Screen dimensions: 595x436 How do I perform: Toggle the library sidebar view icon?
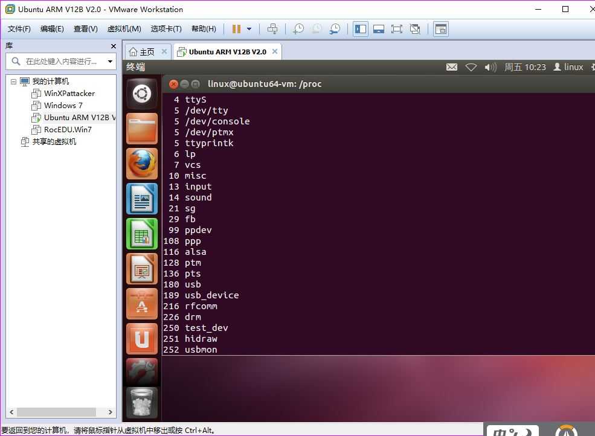(361, 29)
